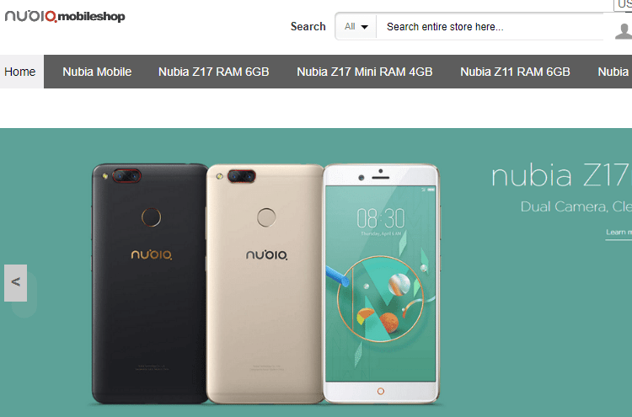Expand the search category arrow
This screenshot has width=632, height=417.
[364, 27]
